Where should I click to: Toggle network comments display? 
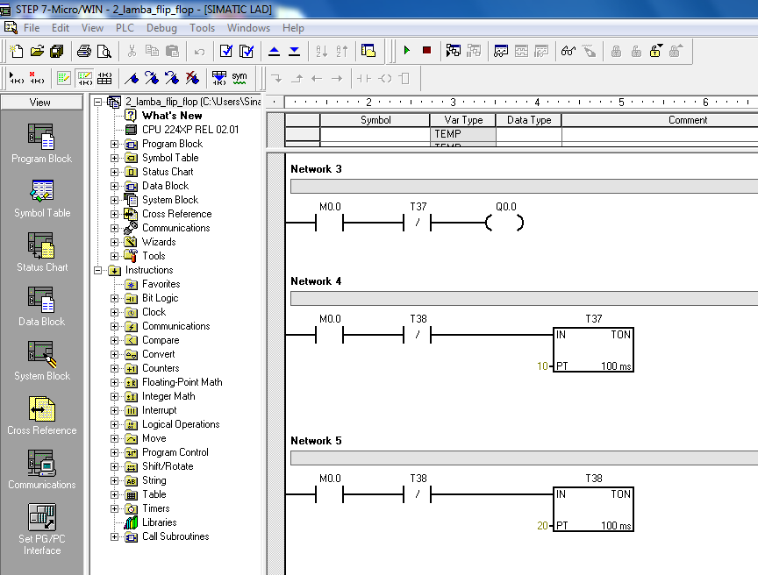point(84,78)
